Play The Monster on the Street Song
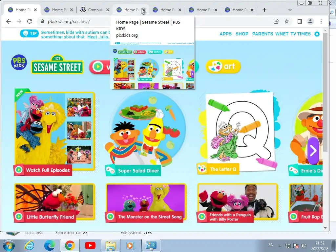Screen dimensions: 336x252 click(x=146, y=203)
